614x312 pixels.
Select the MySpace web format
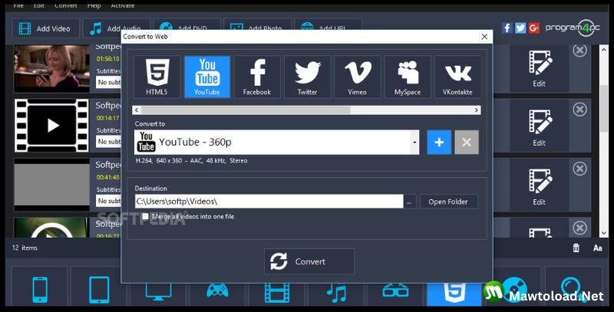click(408, 77)
